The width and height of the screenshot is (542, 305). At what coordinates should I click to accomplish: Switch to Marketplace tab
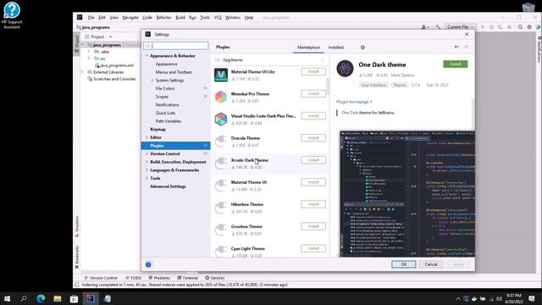pyautogui.click(x=308, y=47)
